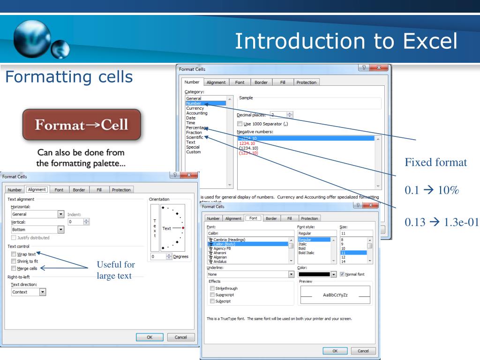Switch to the Alignment tab in the Number dialog
The height and width of the screenshot is (360, 480).
(216, 82)
